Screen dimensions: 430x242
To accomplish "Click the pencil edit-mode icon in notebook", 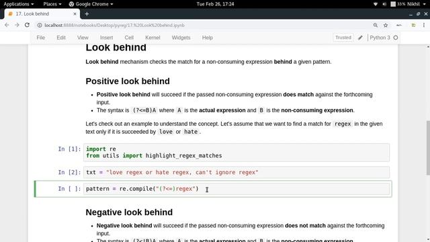I will [x=360, y=38].
